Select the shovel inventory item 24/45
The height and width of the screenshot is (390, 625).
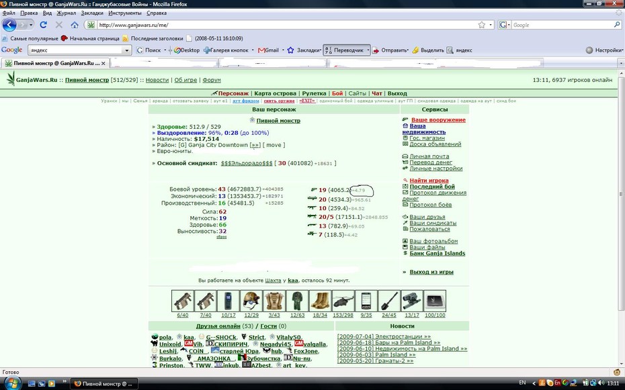tap(389, 301)
